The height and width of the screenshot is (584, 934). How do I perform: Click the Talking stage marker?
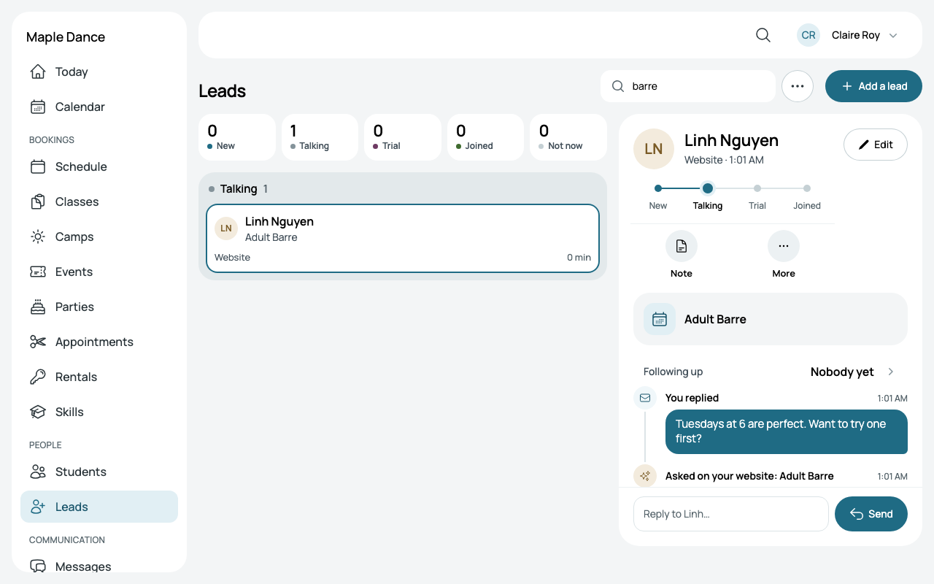tap(708, 188)
